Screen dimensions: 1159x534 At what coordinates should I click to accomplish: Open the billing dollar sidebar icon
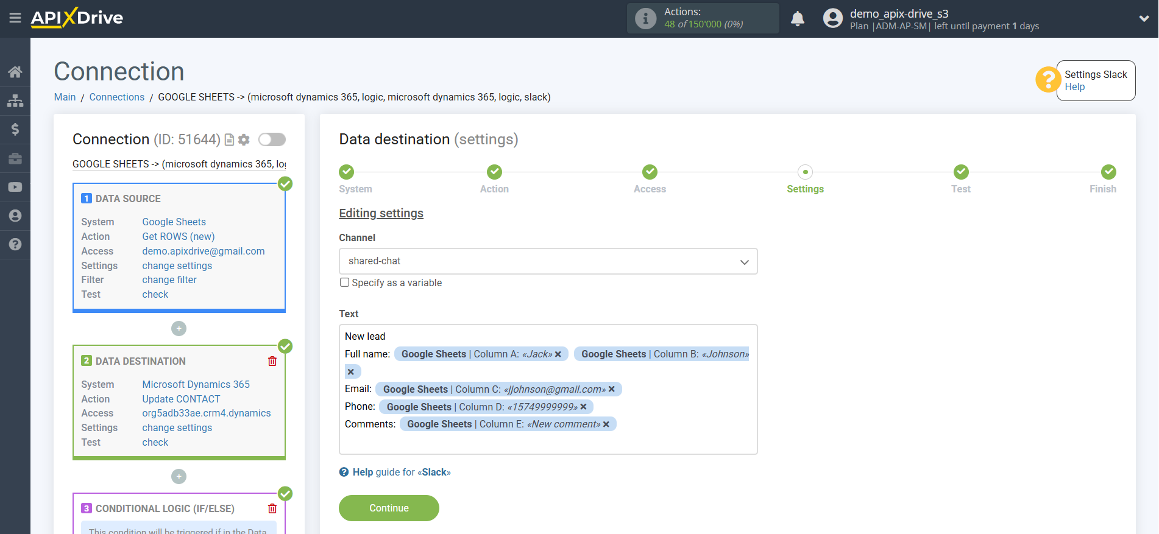15,129
